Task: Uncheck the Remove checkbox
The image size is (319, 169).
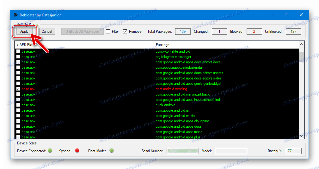Action: point(125,32)
